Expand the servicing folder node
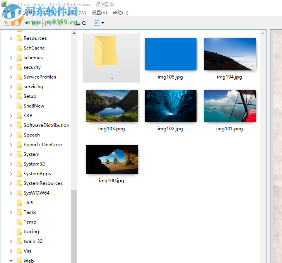This screenshot has height=263, width=282. pos(11,87)
